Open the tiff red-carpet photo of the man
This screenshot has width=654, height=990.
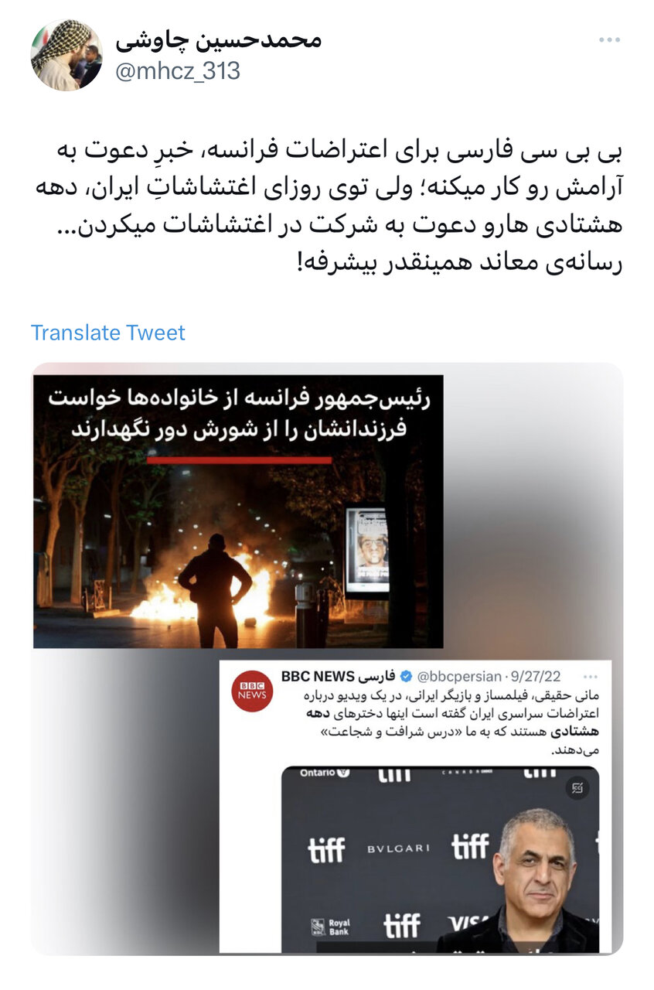point(440,859)
